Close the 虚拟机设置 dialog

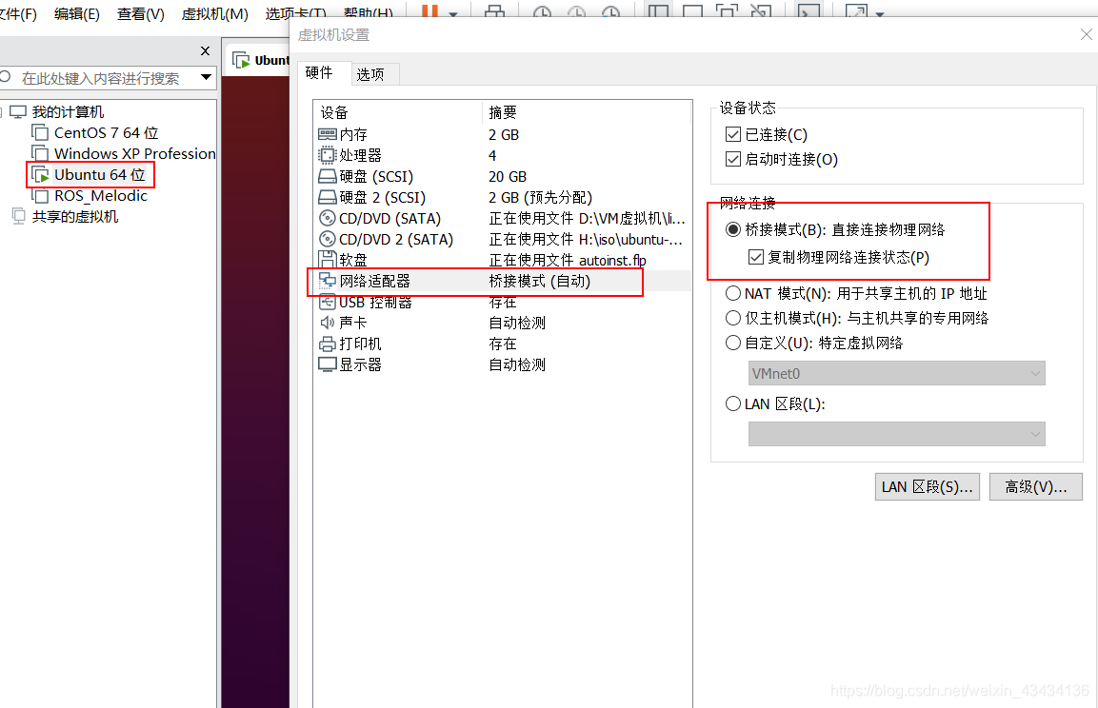(1086, 34)
